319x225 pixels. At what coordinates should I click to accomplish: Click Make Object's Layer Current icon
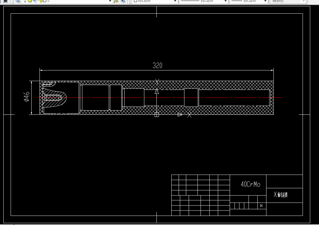[x=116, y=1]
